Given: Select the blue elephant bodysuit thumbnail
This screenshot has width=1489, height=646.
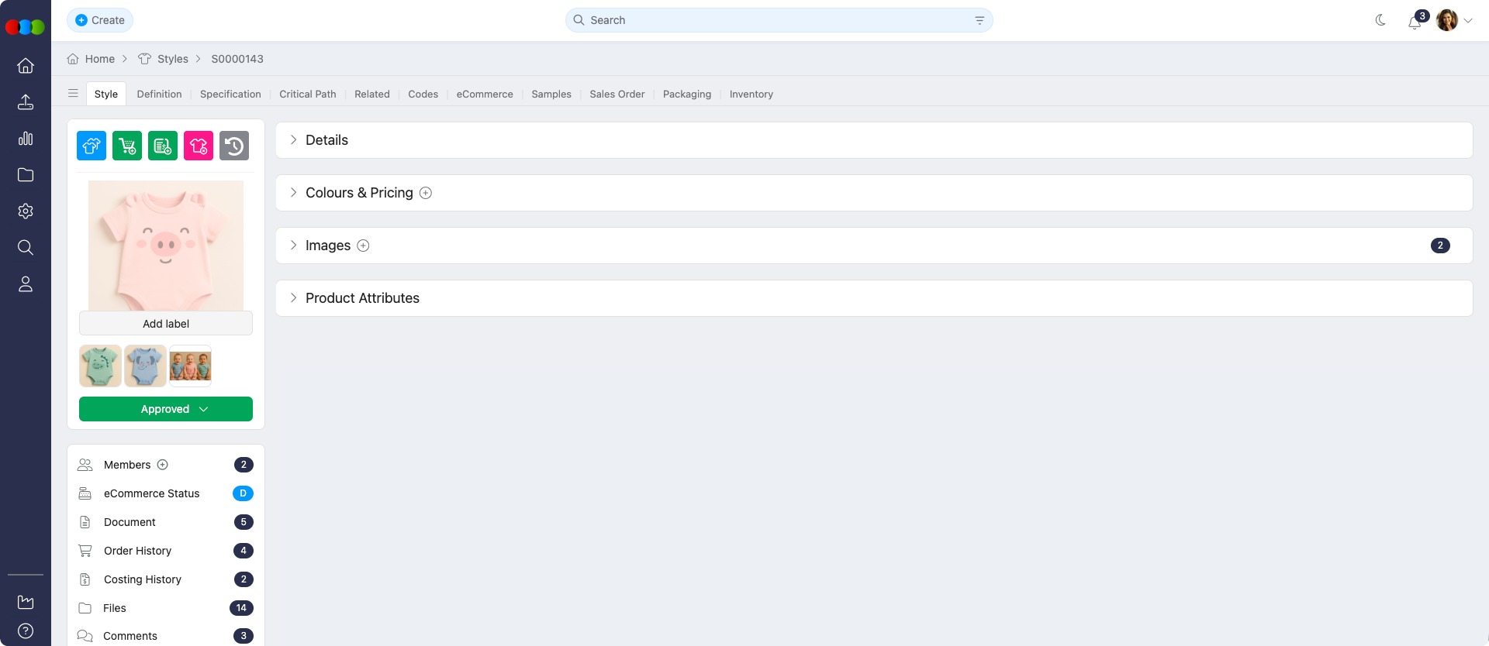Looking at the screenshot, I should tap(145, 366).
